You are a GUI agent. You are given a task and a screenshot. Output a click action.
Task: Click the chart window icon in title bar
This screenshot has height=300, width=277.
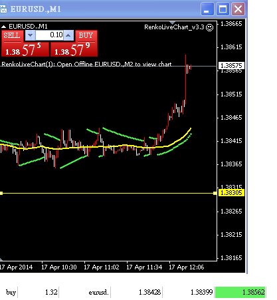point(3,9)
